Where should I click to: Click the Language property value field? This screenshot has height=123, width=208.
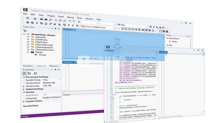tap(52, 97)
